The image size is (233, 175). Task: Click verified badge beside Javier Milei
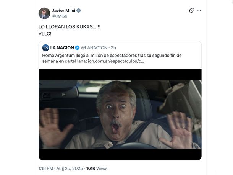point(79,11)
